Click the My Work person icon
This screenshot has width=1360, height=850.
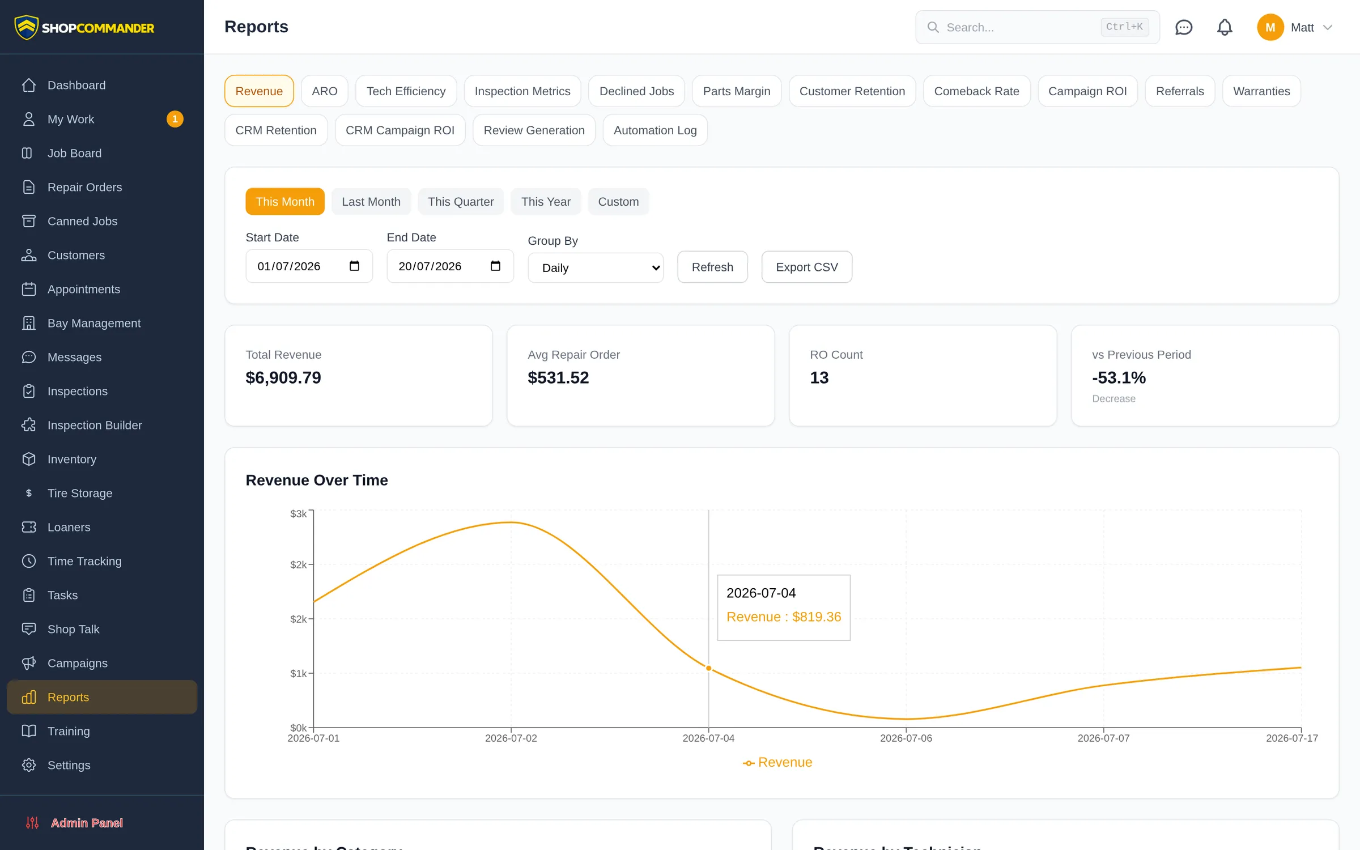[29, 119]
